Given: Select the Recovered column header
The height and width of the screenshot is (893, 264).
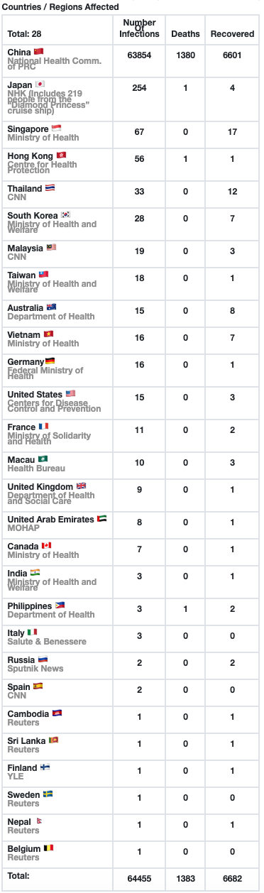Looking at the screenshot, I should tap(232, 34).
